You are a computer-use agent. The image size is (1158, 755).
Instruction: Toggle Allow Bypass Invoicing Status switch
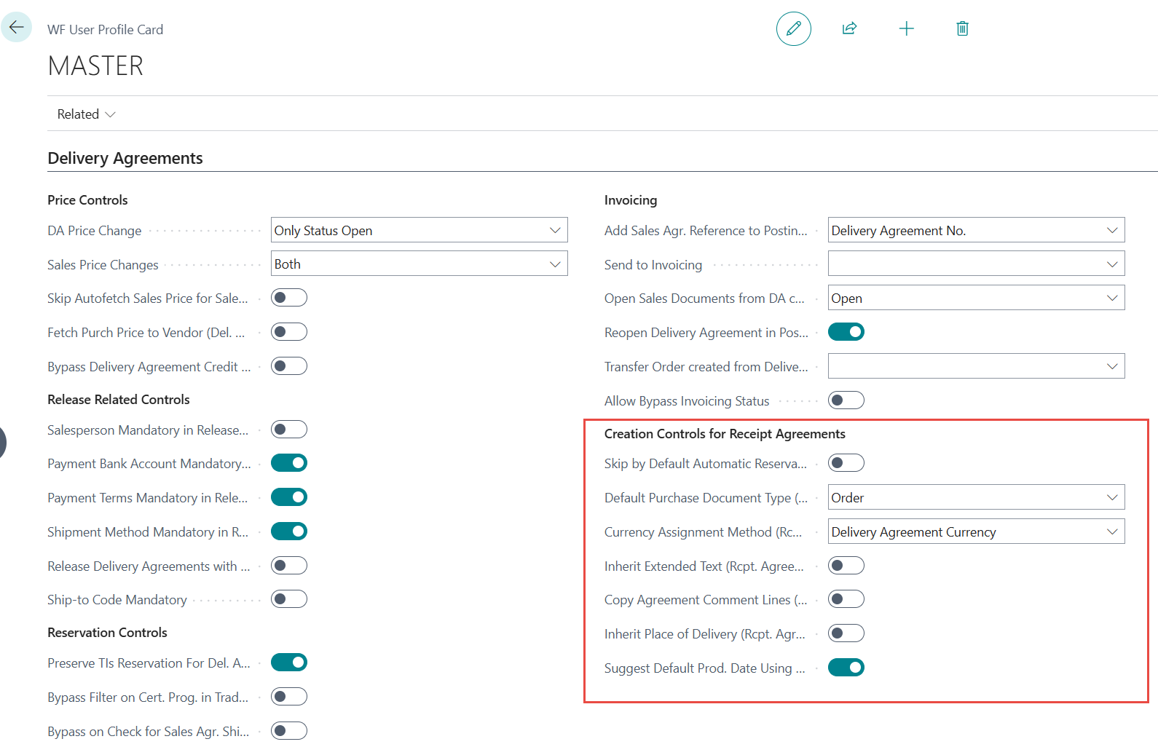pos(846,400)
